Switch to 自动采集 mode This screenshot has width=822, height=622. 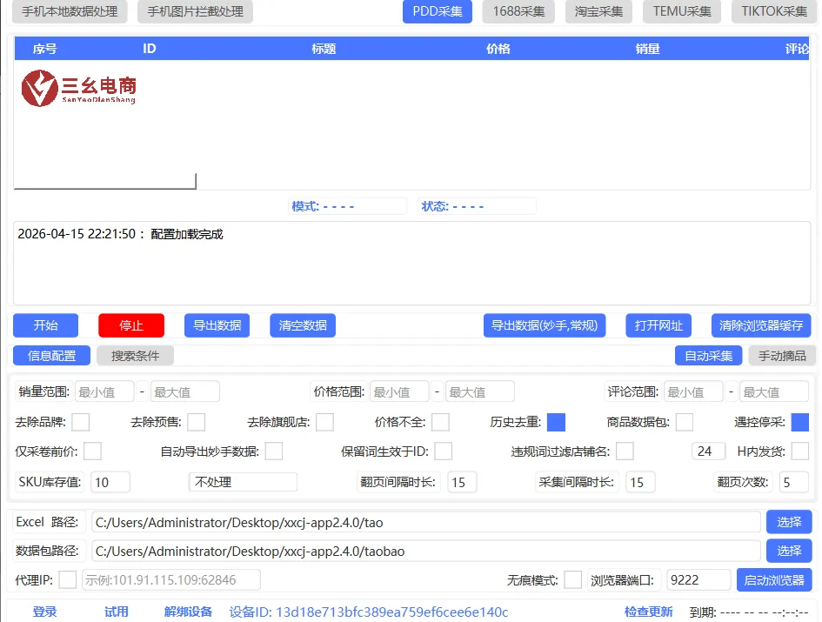pyautogui.click(x=708, y=356)
